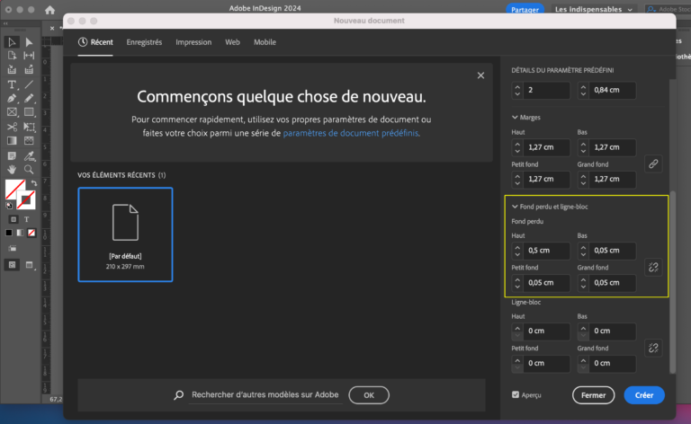Select the Rectangle Frame tool

pos(12,112)
